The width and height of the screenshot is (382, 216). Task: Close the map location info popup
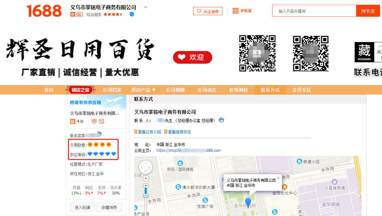[278, 178]
